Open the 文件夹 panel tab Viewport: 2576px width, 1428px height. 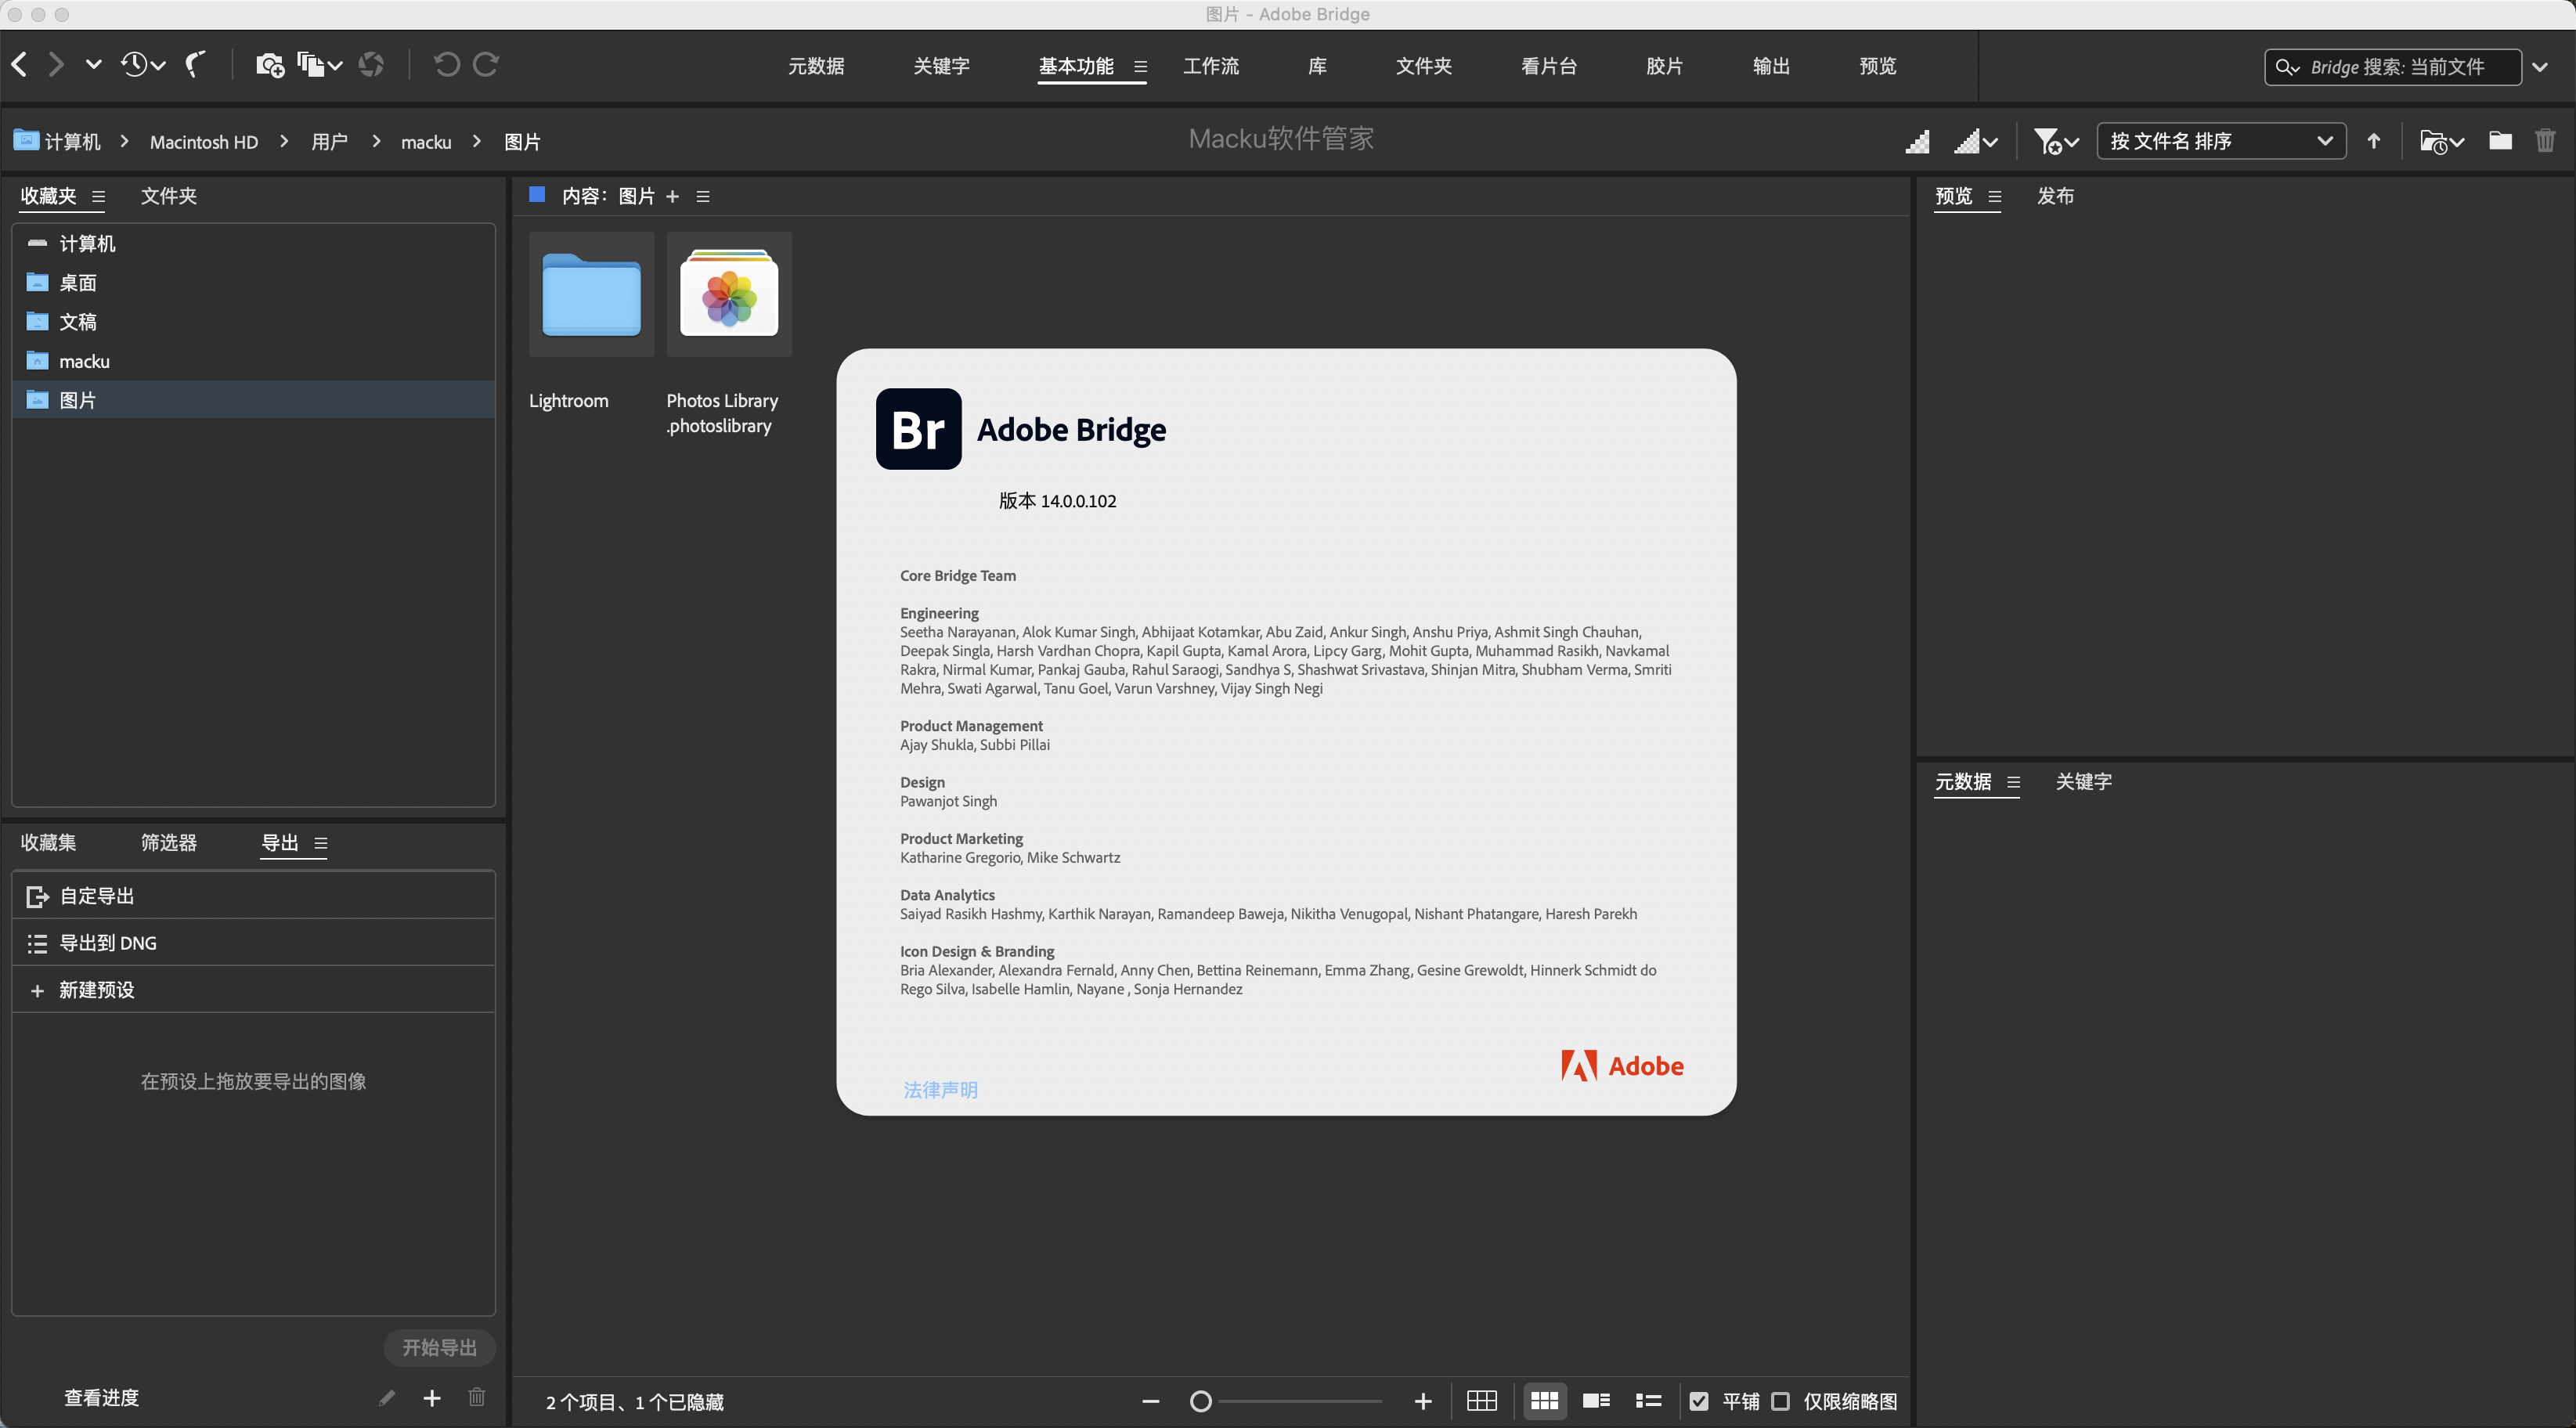(169, 196)
